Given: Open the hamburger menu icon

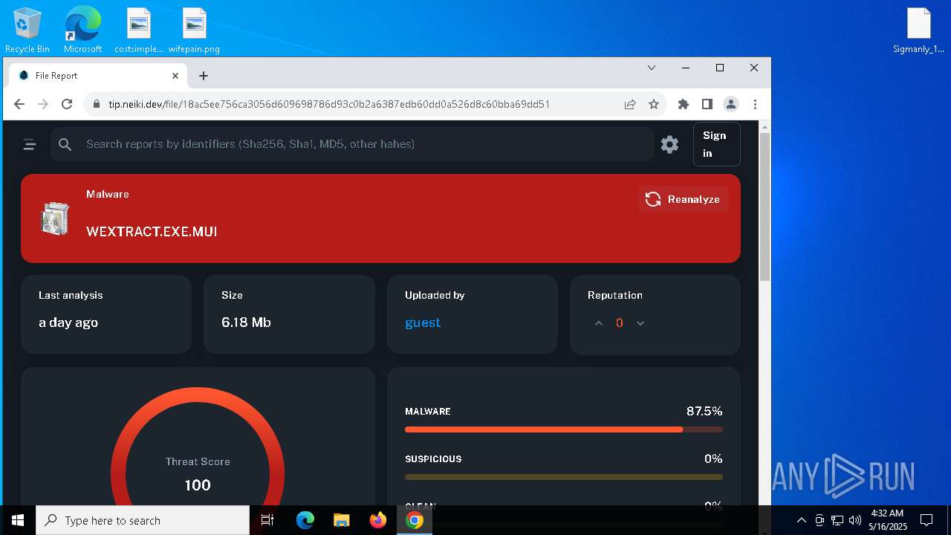Looking at the screenshot, I should tap(30, 144).
